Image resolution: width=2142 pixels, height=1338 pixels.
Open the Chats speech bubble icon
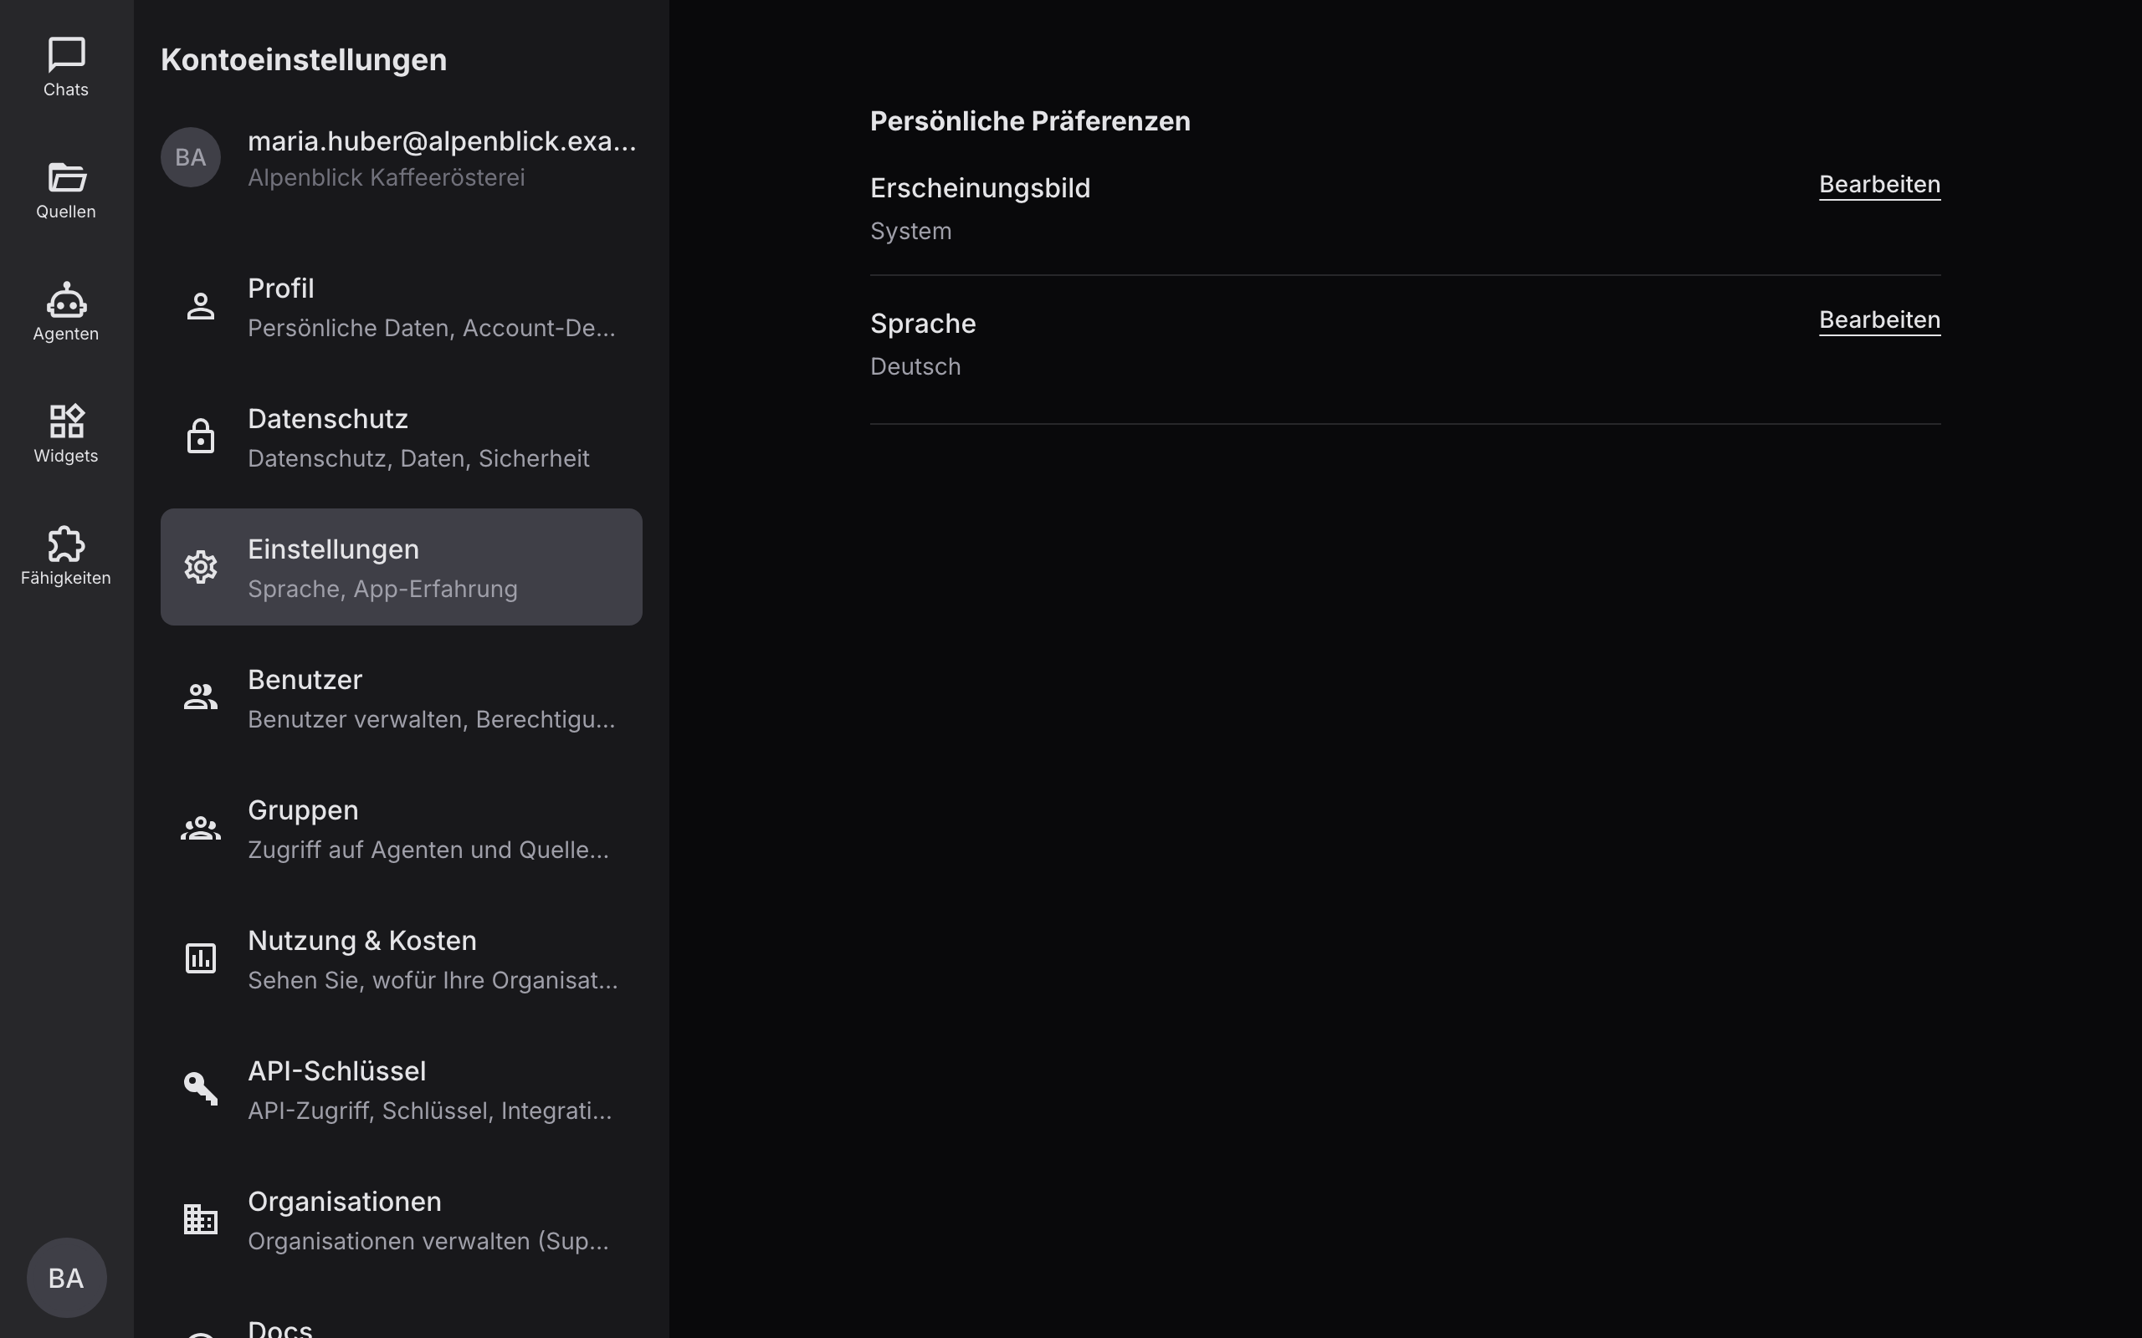click(66, 55)
